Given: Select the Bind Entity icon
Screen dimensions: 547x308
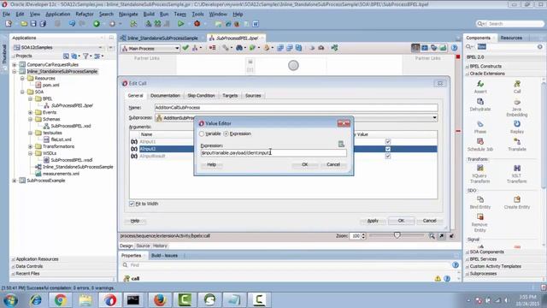Looking at the screenshot, I should [480, 199].
